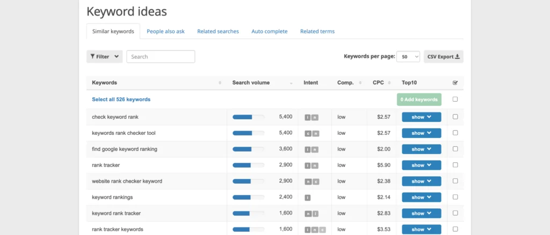Click the keyword Search input field
The width and height of the screenshot is (550, 235).
pyautogui.click(x=161, y=57)
